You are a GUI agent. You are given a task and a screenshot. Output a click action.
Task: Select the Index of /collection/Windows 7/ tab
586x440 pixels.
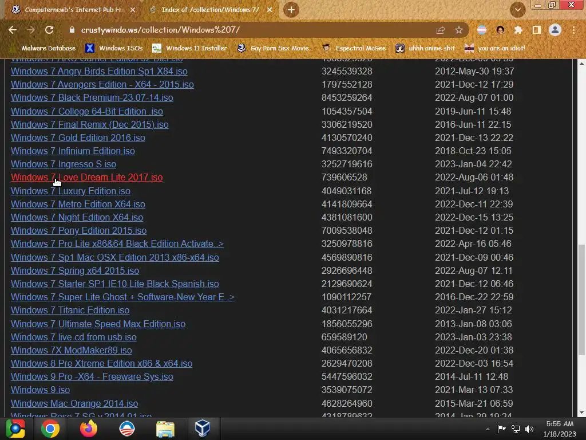pyautogui.click(x=211, y=10)
